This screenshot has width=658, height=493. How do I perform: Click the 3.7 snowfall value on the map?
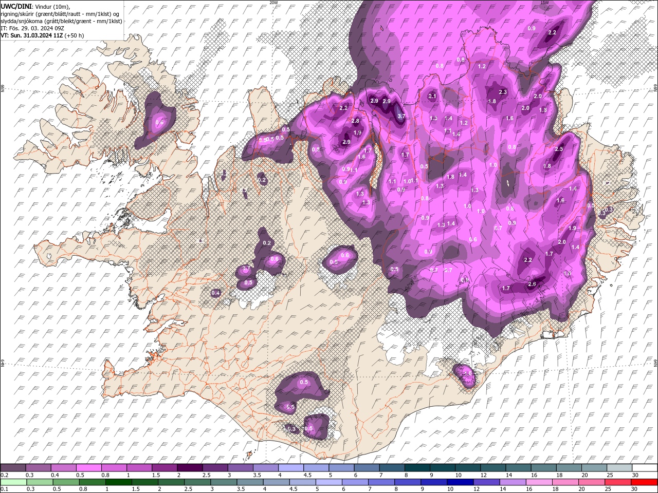click(402, 117)
